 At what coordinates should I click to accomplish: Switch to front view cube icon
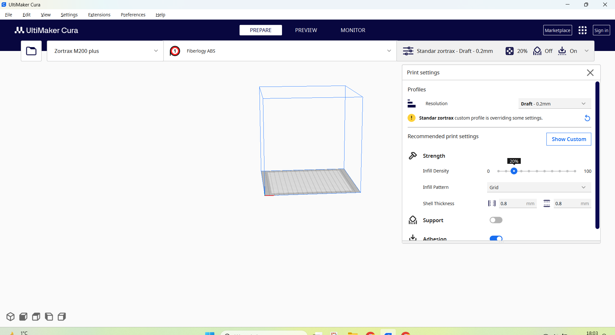[x=23, y=317]
